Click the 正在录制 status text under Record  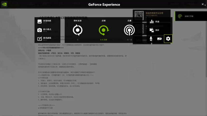103,40
